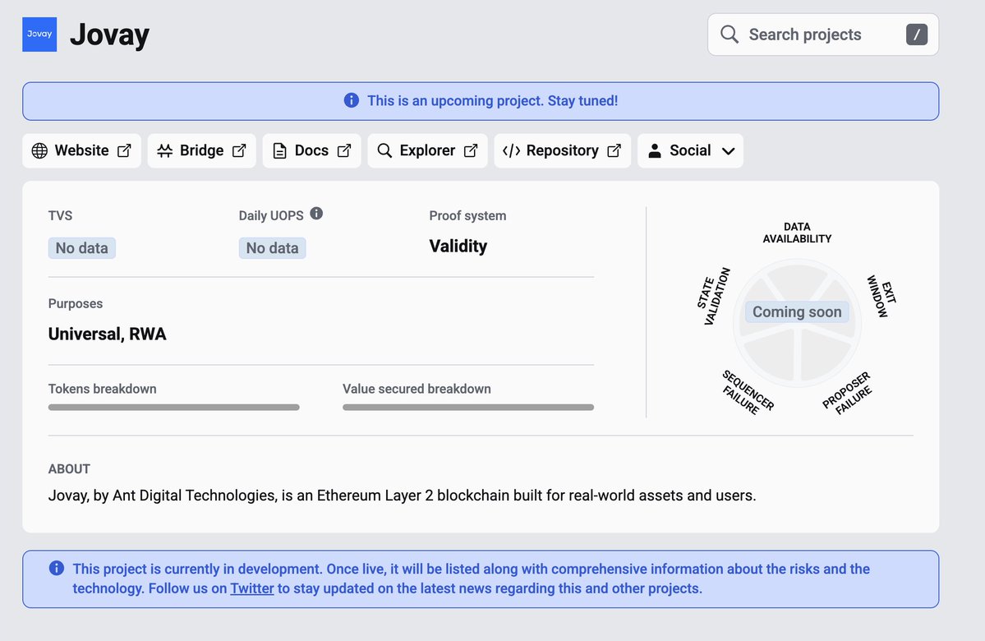Click the Jovay about description sentence
Screen dimensions: 985x641
pyautogui.click(x=402, y=496)
